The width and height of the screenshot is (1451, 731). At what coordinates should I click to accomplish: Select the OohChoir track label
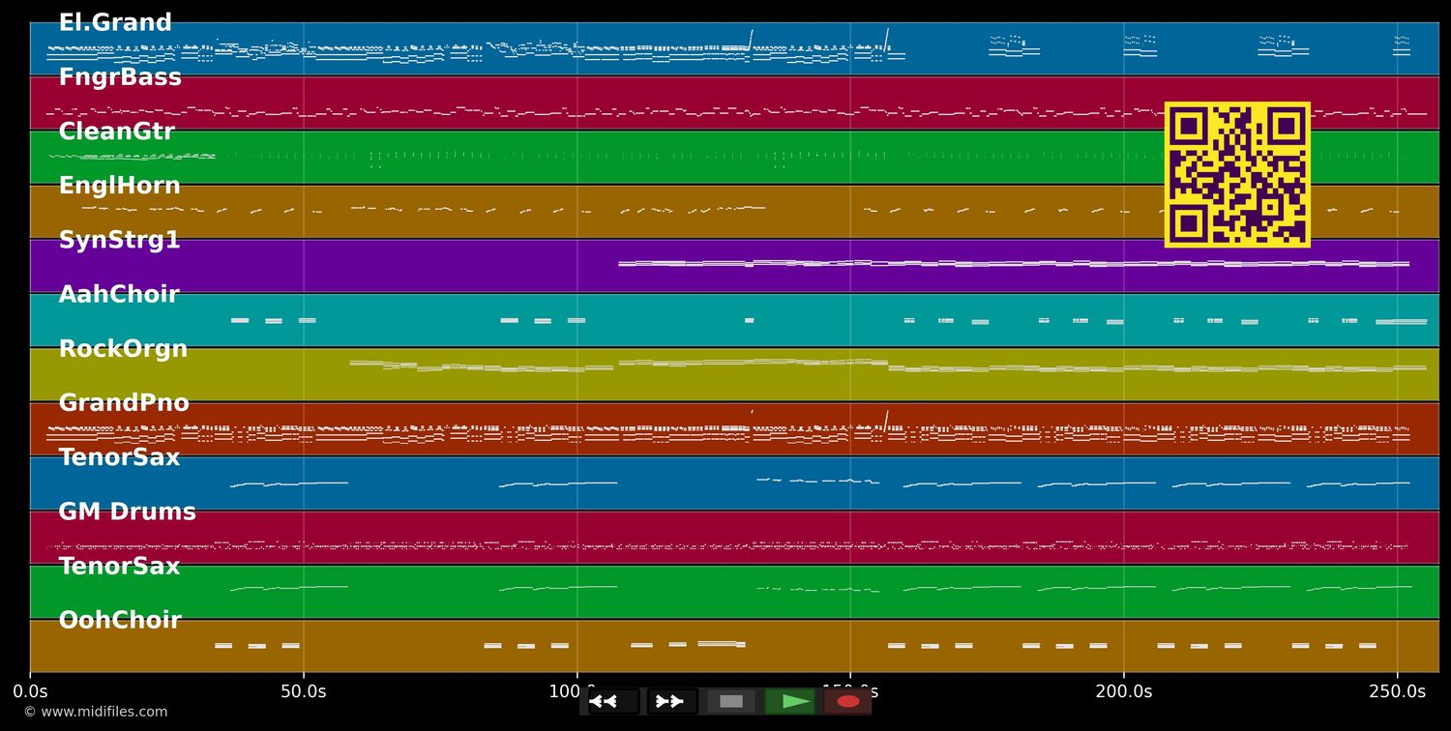point(120,621)
